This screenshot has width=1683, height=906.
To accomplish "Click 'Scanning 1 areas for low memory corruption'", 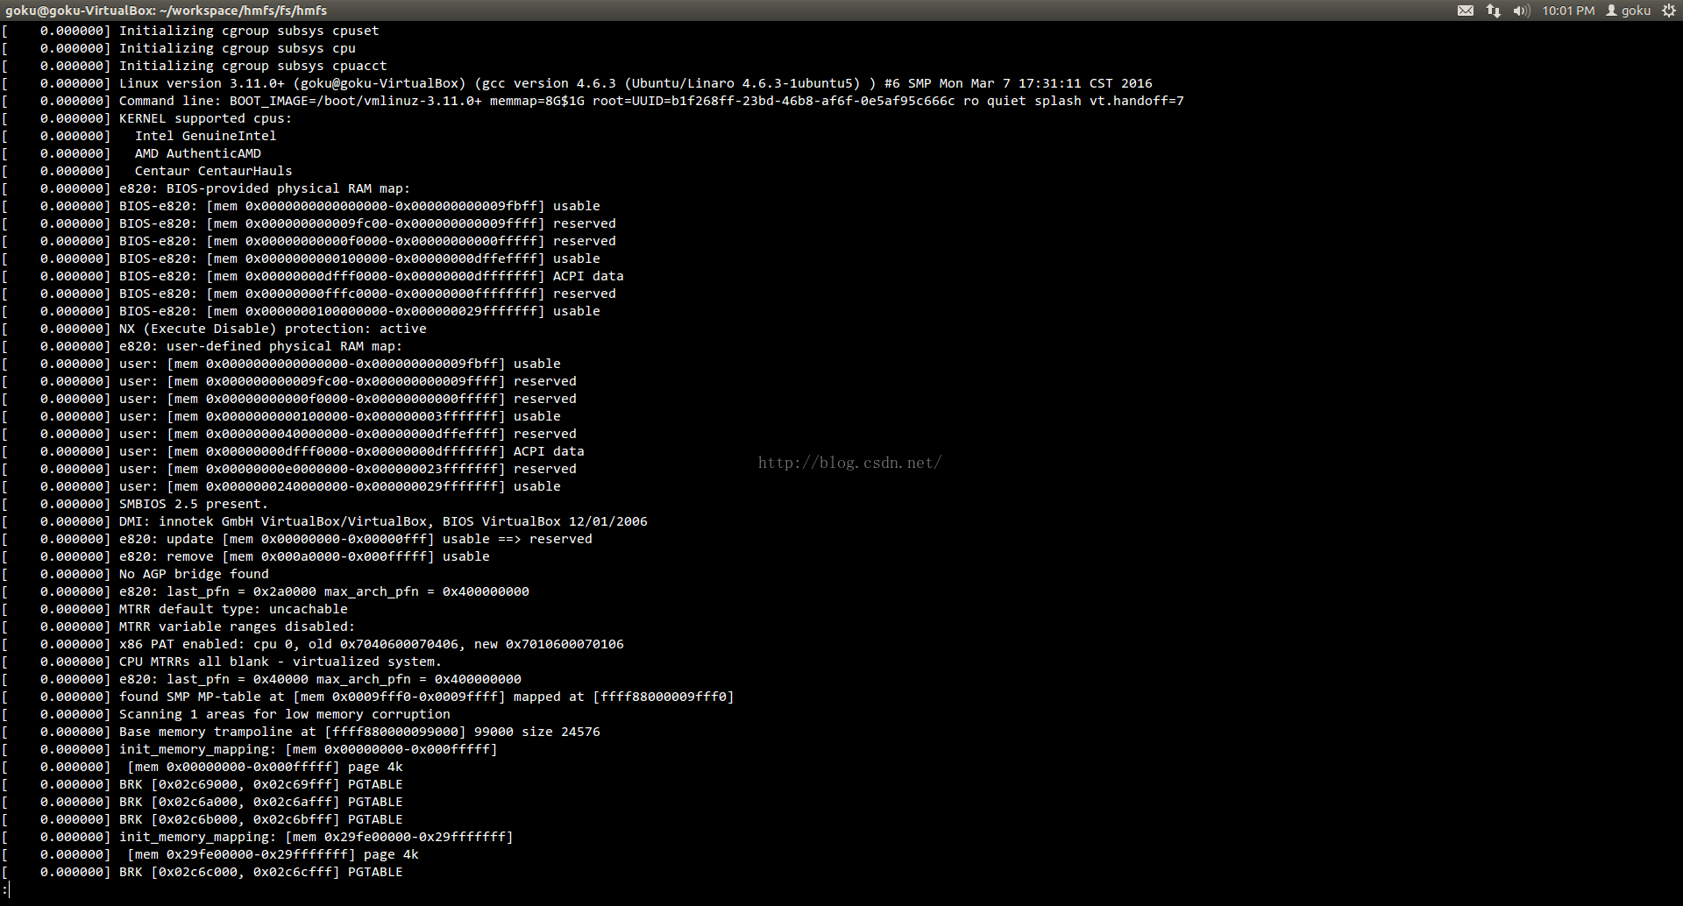I will tap(226, 714).
